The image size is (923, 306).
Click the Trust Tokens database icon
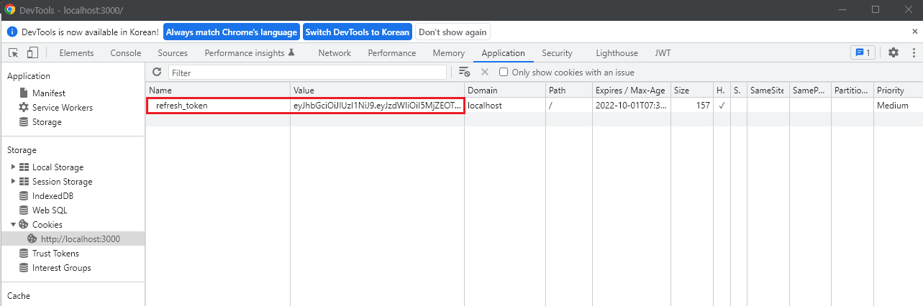(24, 254)
